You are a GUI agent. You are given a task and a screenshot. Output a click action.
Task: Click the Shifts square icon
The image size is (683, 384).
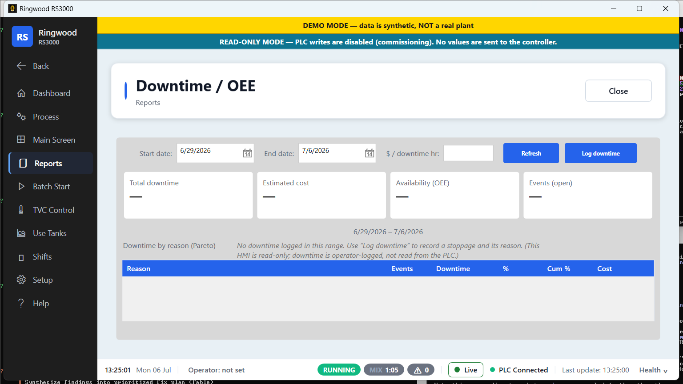[x=21, y=257]
